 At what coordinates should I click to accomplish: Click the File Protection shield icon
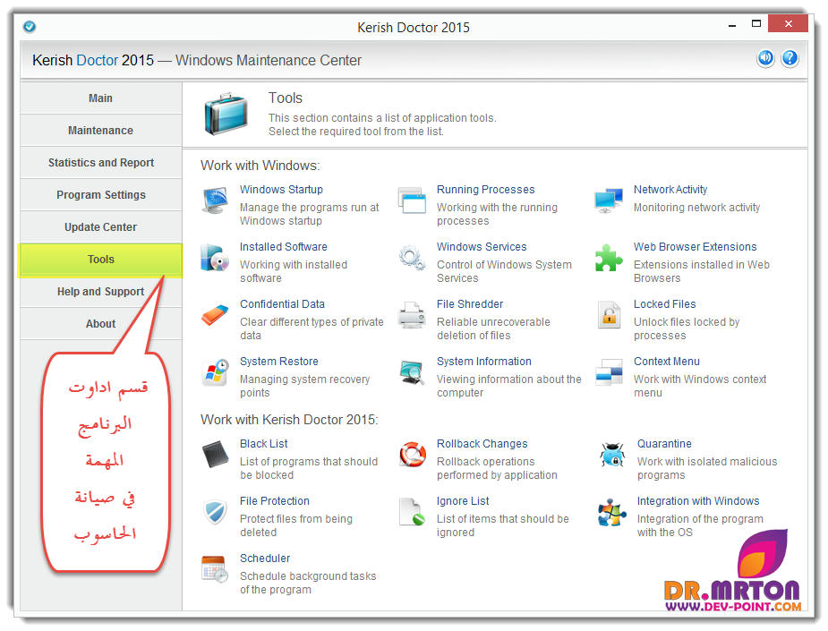click(215, 512)
